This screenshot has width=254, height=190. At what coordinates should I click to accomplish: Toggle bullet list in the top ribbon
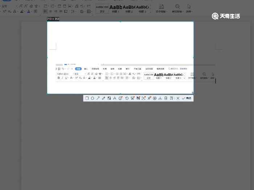[x=46, y=6]
